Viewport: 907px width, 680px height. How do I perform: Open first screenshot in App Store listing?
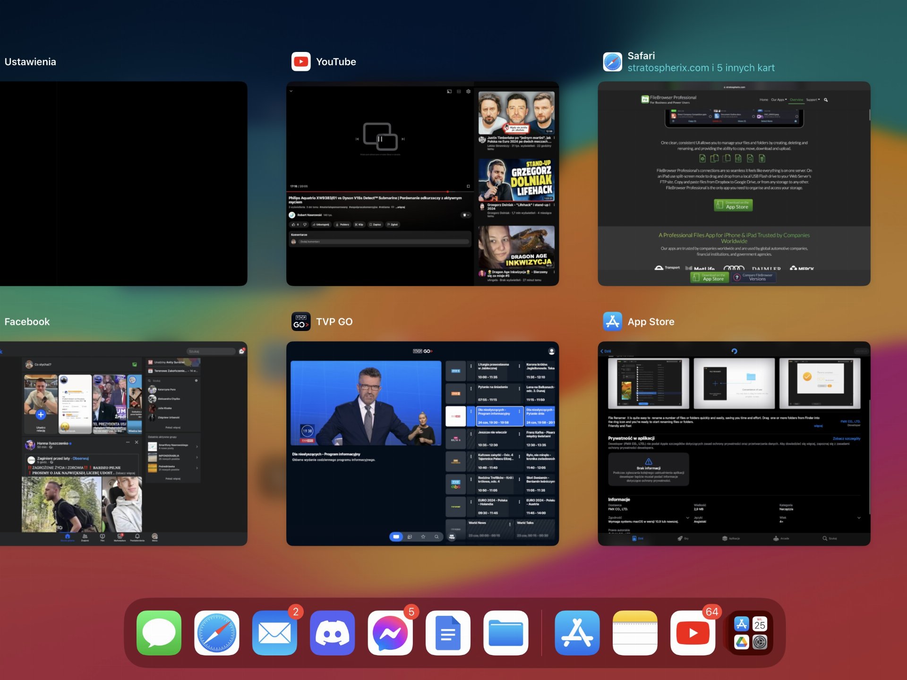[649, 383]
